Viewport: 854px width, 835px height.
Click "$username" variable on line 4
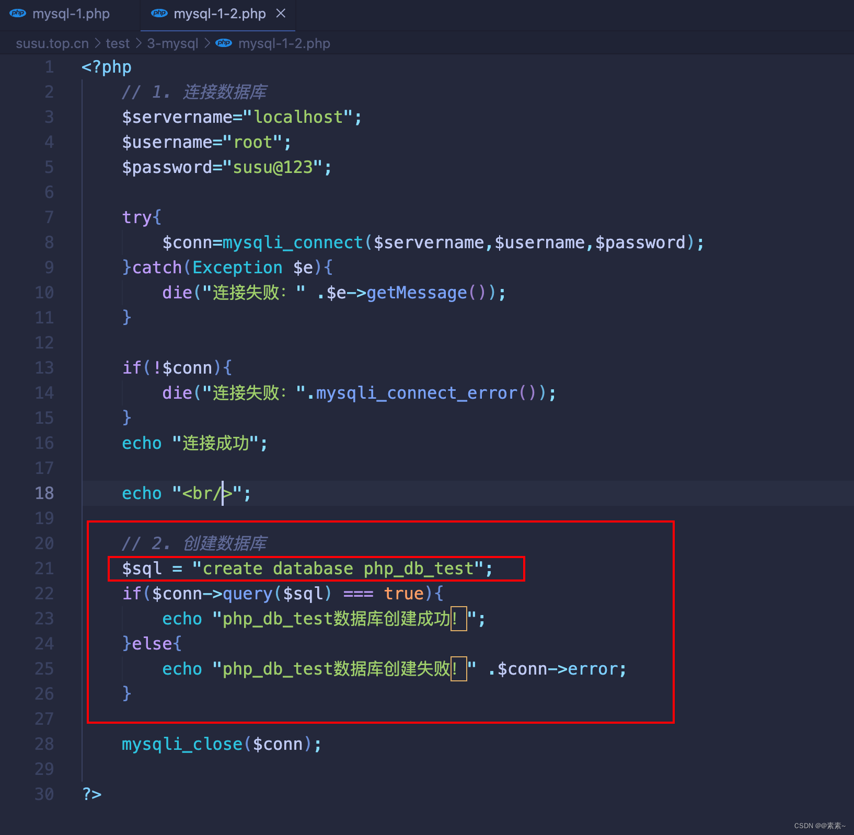coord(167,142)
